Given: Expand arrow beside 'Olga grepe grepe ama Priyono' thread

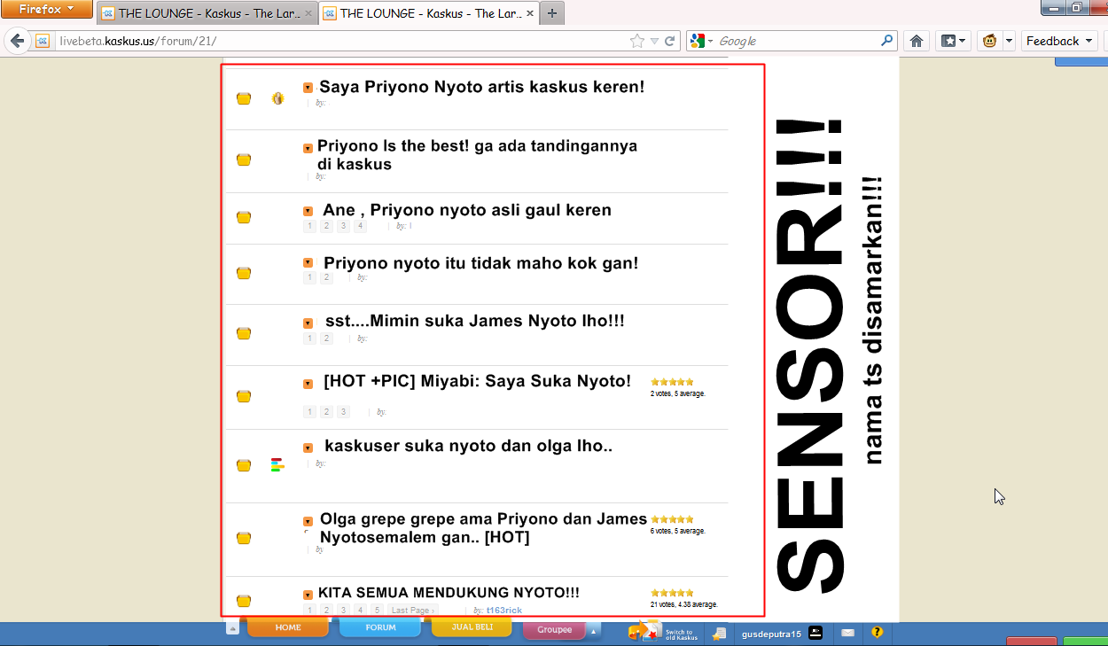Looking at the screenshot, I should tap(308, 521).
